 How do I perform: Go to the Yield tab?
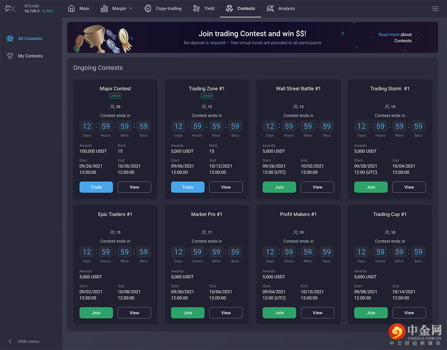click(204, 9)
